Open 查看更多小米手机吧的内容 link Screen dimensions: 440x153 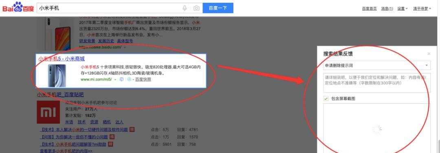click(66, 151)
